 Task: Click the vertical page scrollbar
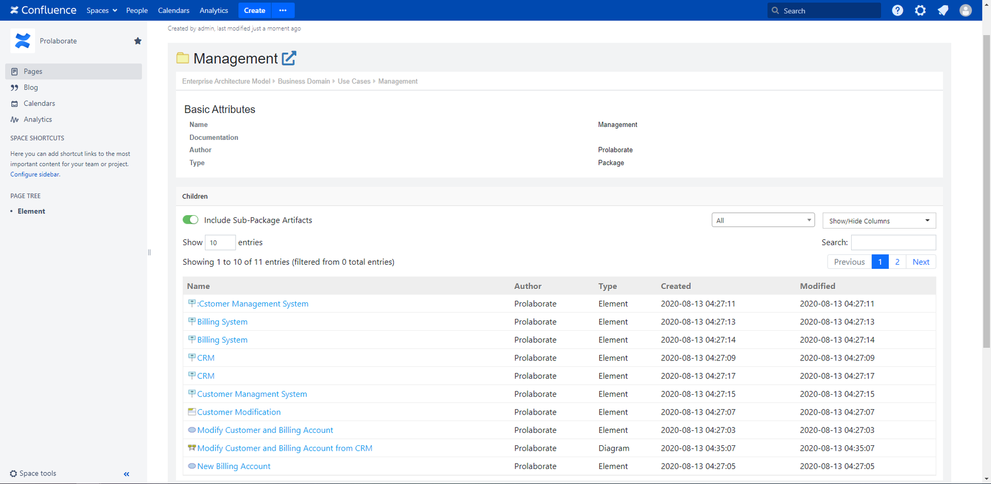[986, 191]
